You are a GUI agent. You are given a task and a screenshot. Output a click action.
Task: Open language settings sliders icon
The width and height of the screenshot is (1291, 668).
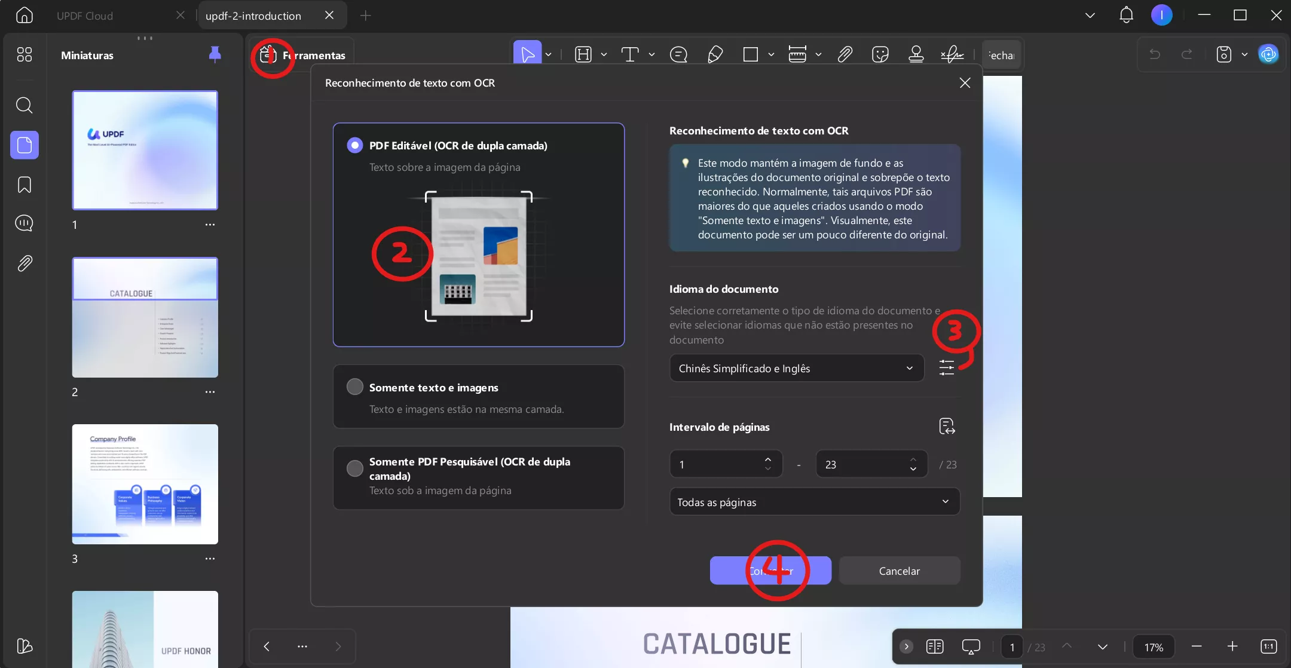point(946,367)
